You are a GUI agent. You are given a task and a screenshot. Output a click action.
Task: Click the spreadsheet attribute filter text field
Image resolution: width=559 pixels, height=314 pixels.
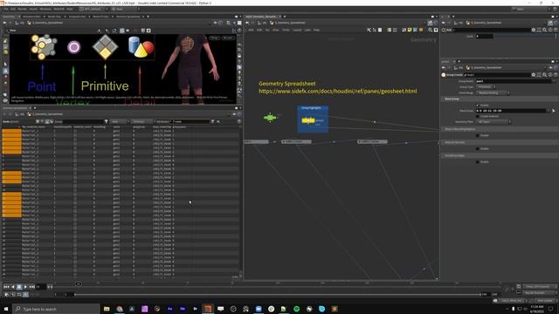pos(191,122)
